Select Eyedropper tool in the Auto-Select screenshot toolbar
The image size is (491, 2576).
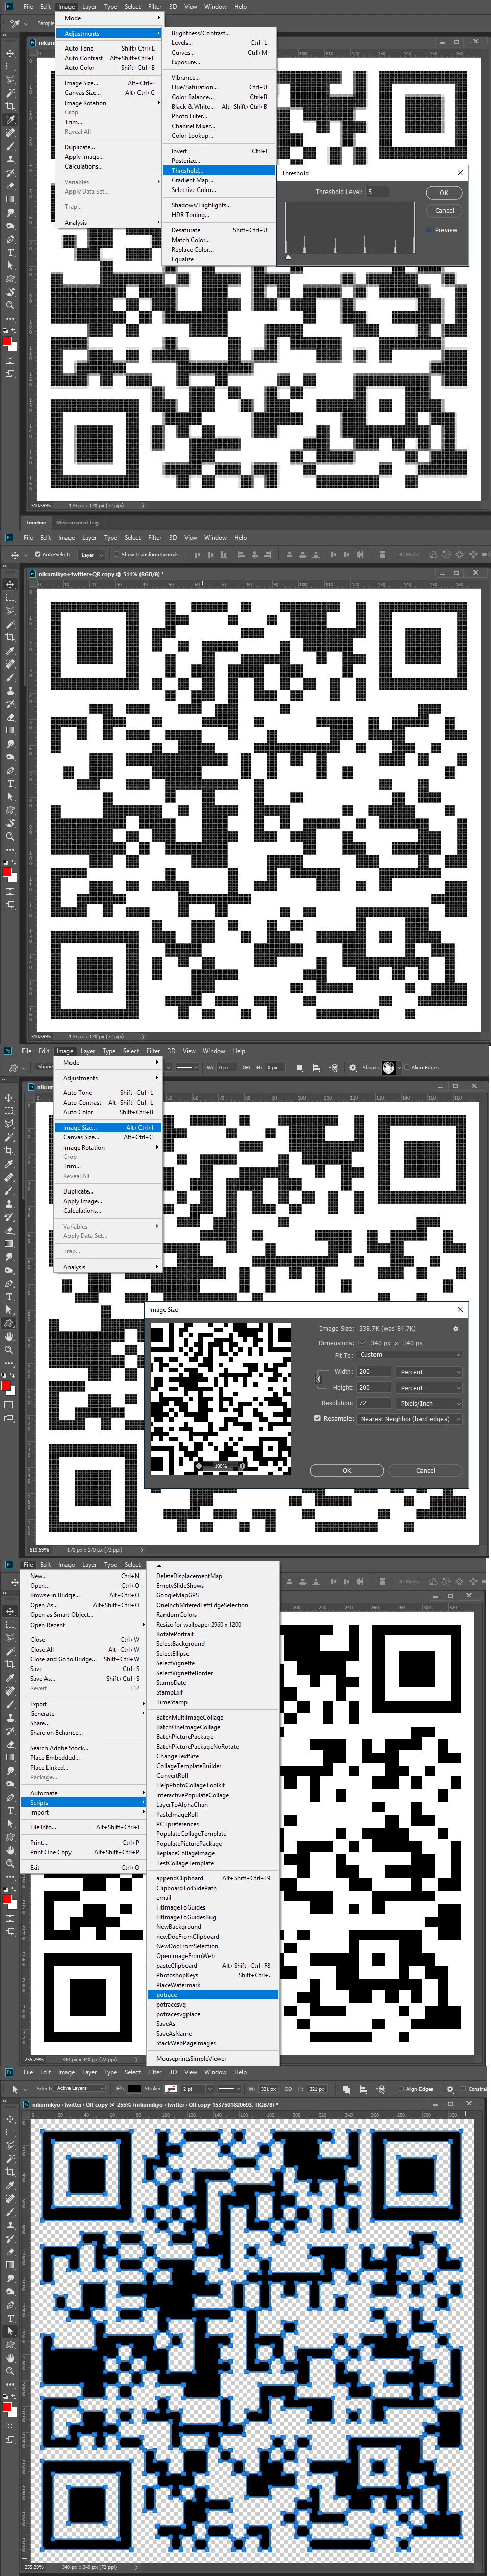tap(11, 650)
